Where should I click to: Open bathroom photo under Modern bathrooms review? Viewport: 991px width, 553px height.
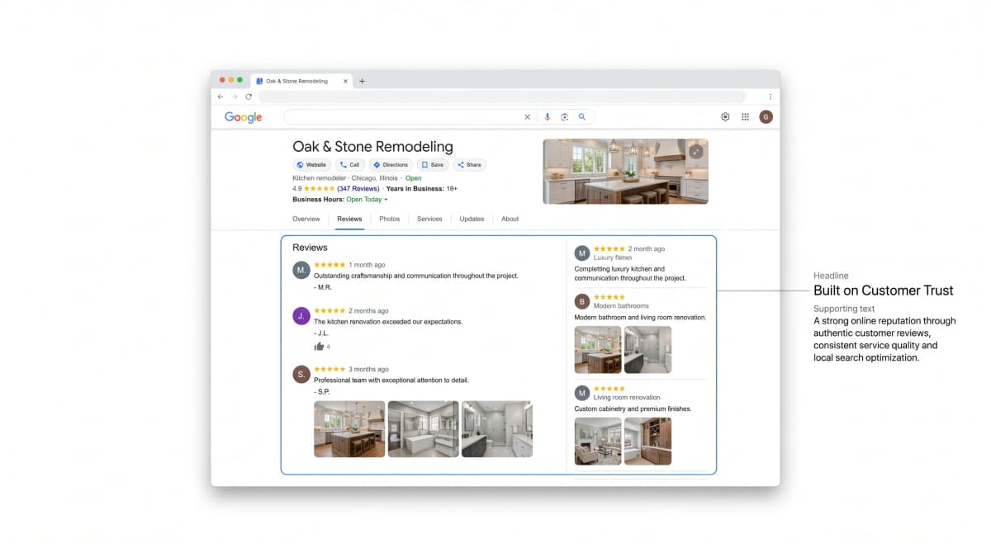click(x=647, y=350)
